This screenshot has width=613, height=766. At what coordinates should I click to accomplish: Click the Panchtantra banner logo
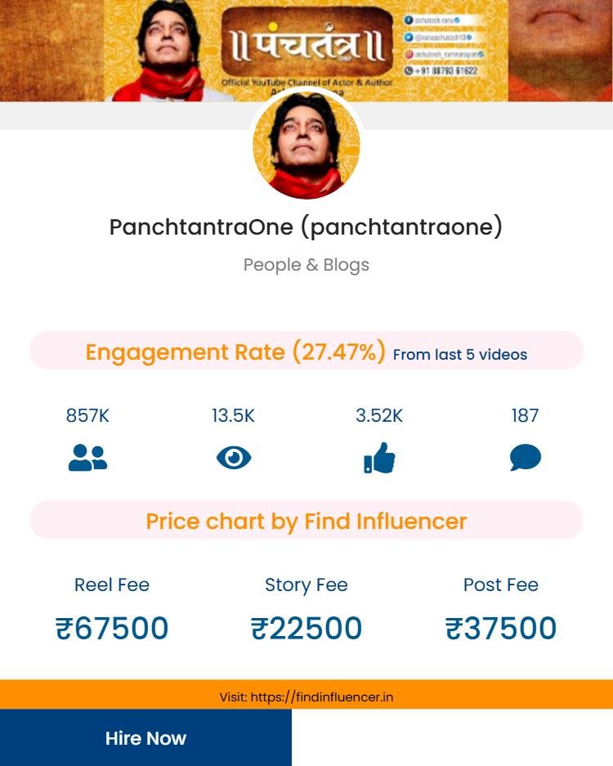point(306,43)
